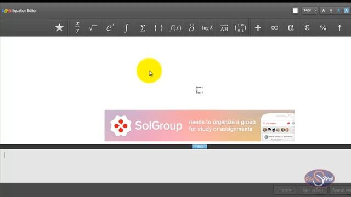Click the equation placeholder box in canvas

tap(200, 90)
